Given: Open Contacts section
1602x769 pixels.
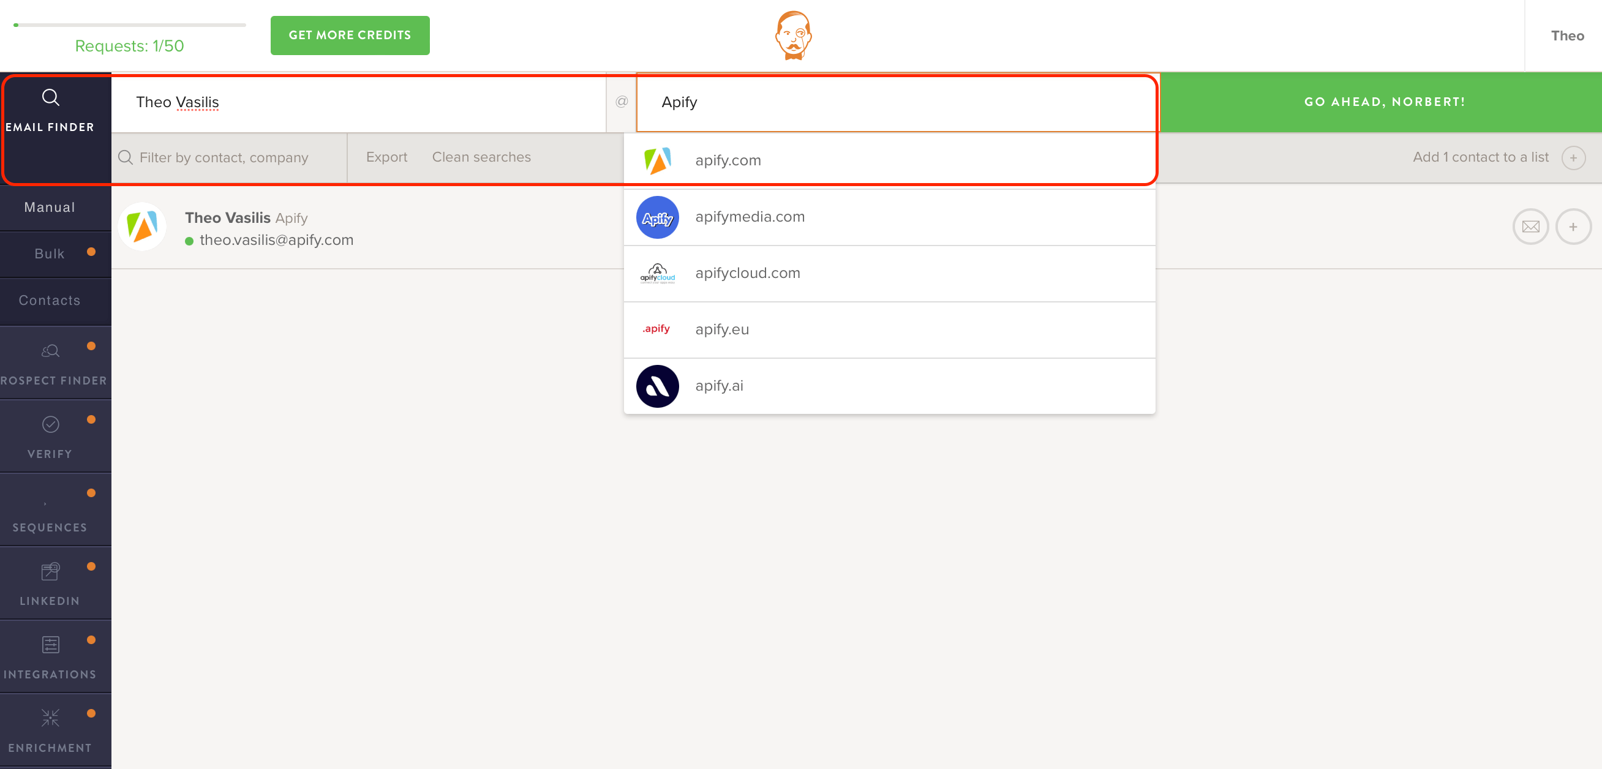Looking at the screenshot, I should point(49,300).
